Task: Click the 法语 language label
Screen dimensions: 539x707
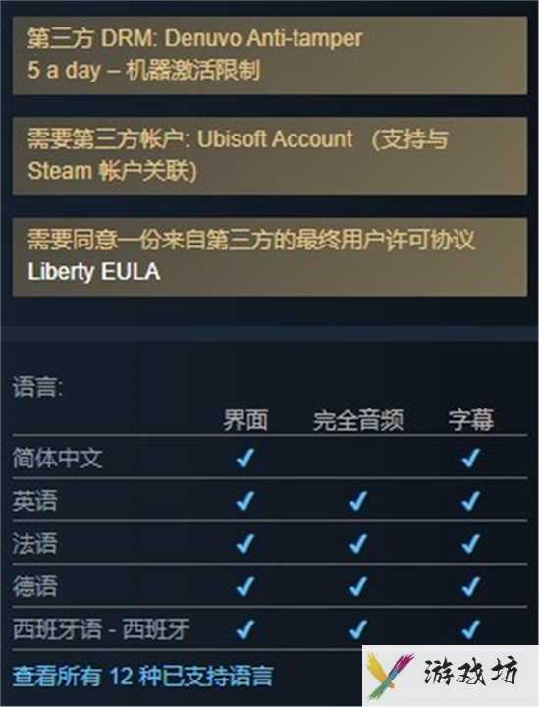Action: click(x=34, y=543)
